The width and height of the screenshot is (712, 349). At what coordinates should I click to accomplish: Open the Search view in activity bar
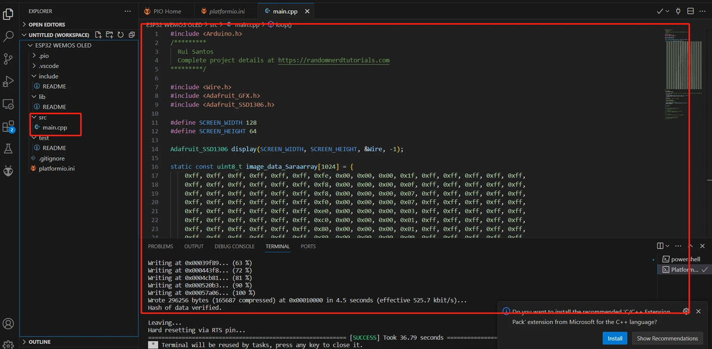(8, 36)
